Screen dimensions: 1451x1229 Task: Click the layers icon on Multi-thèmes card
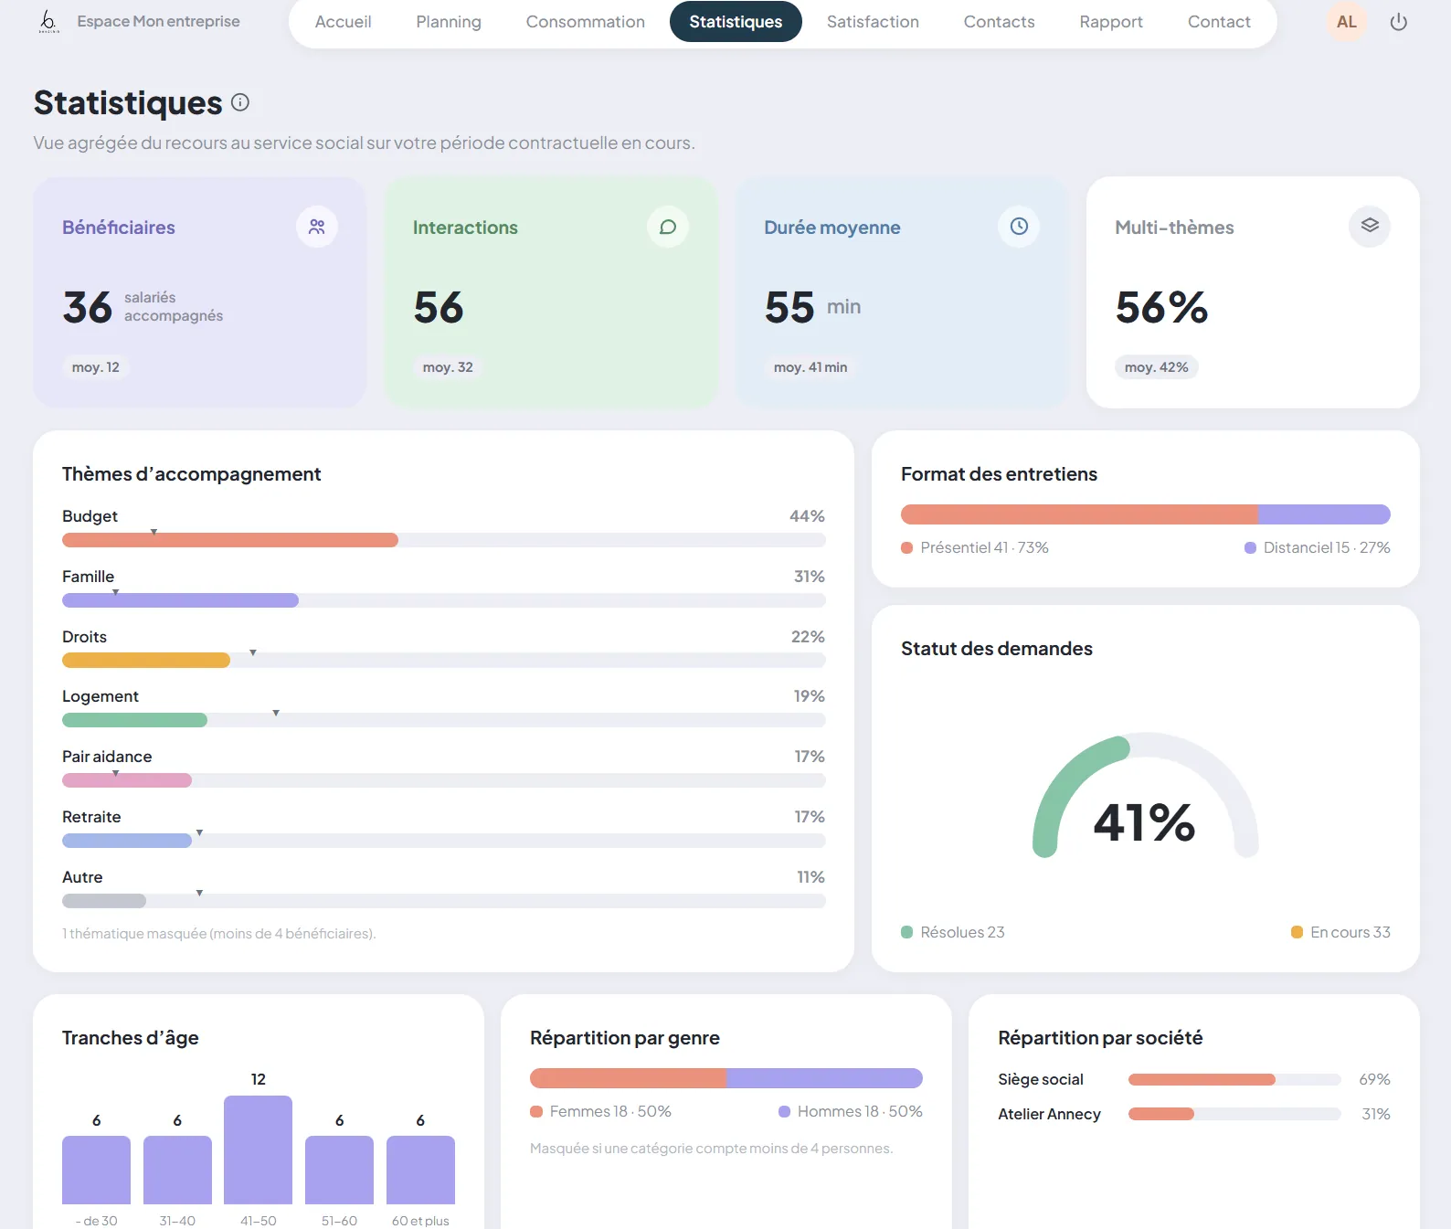point(1370,227)
